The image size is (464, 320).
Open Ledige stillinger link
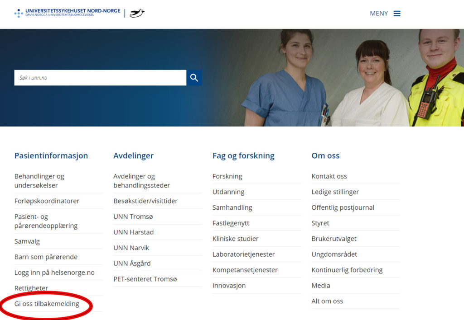(x=335, y=192)
